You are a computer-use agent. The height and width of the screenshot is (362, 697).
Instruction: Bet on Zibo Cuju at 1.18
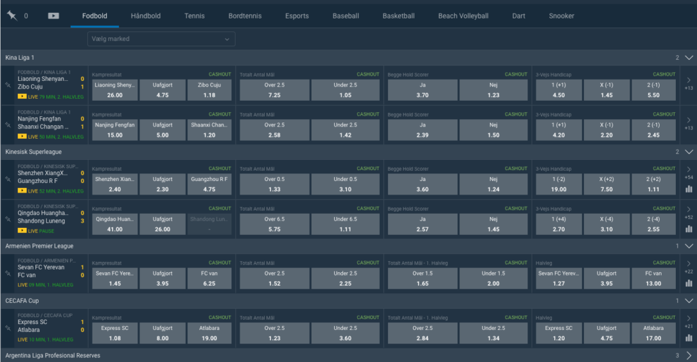coord(210,90)
